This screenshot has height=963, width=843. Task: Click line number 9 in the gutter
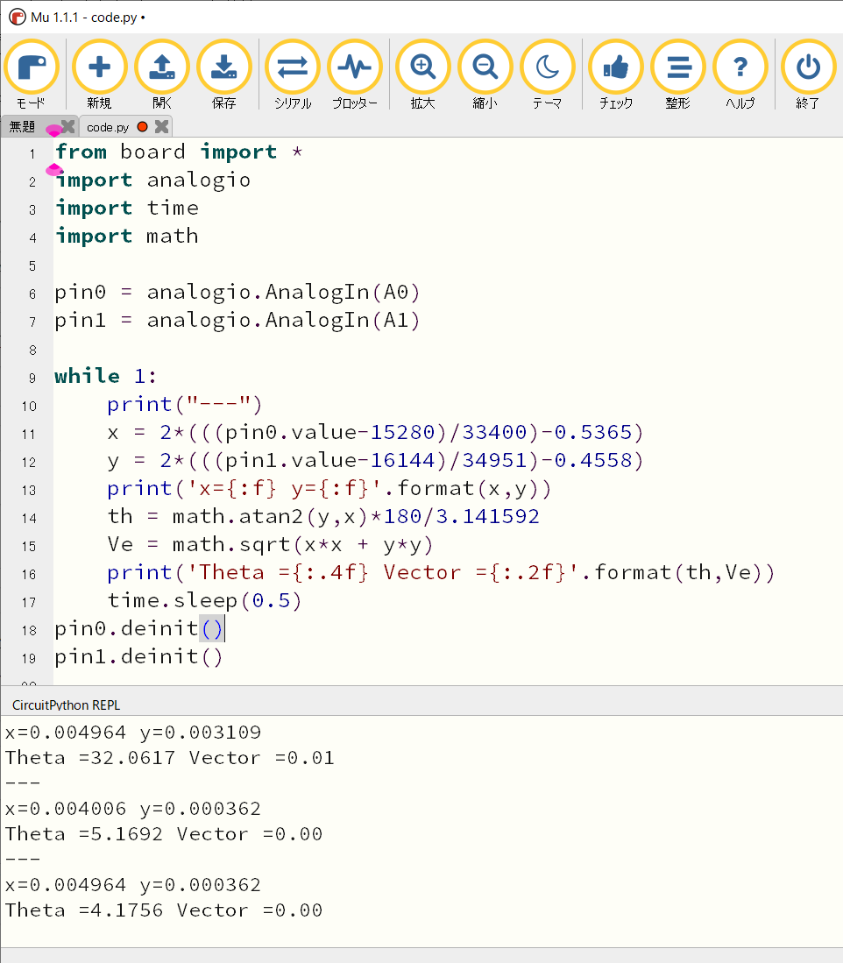(32, 378)
